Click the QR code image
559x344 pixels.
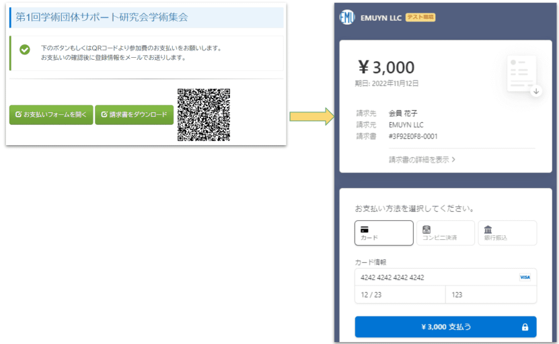pos(204,115)
